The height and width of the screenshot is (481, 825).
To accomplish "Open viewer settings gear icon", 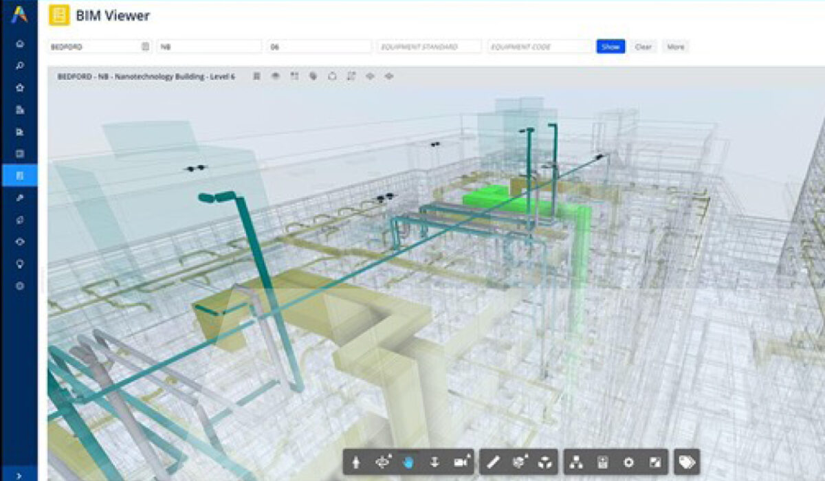I will 628,462.
